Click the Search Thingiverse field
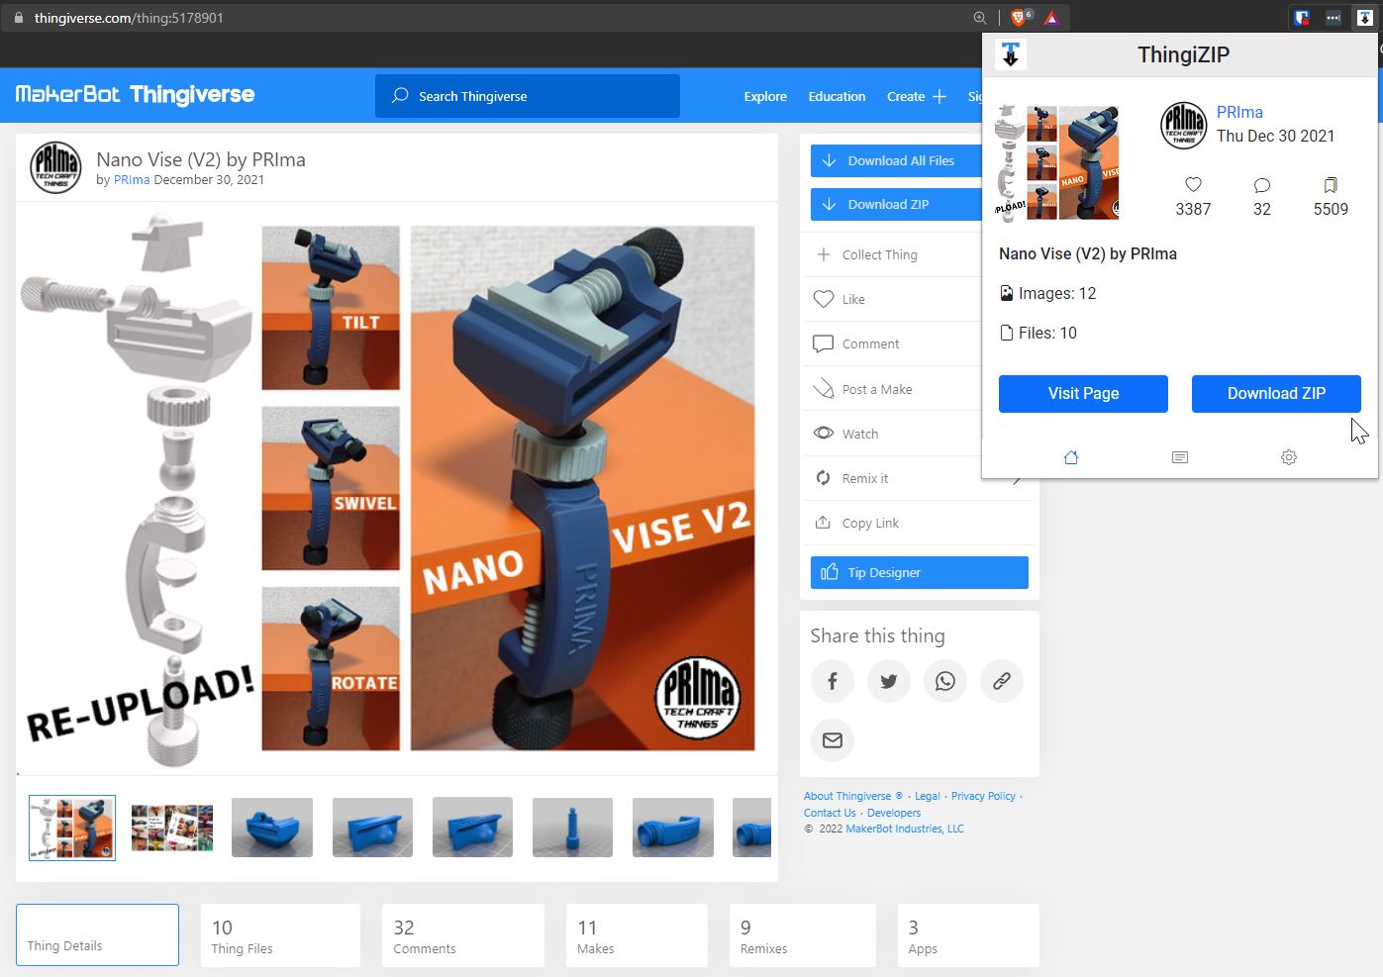 pyautogui.click(x=528, y=96)
